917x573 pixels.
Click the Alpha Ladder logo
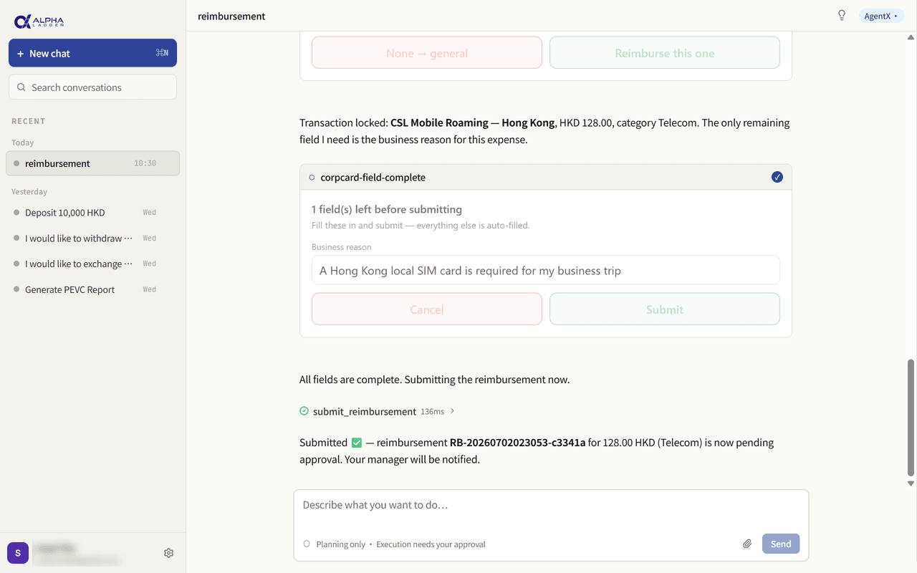point(39,21)
